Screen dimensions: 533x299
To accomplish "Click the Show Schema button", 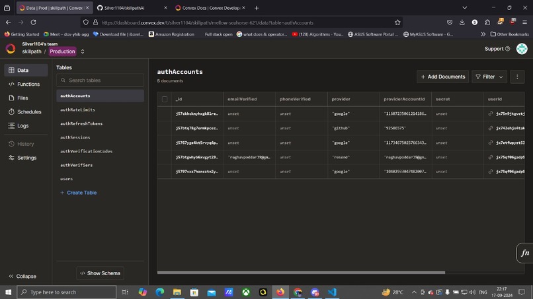I will (x=100, y=273).
